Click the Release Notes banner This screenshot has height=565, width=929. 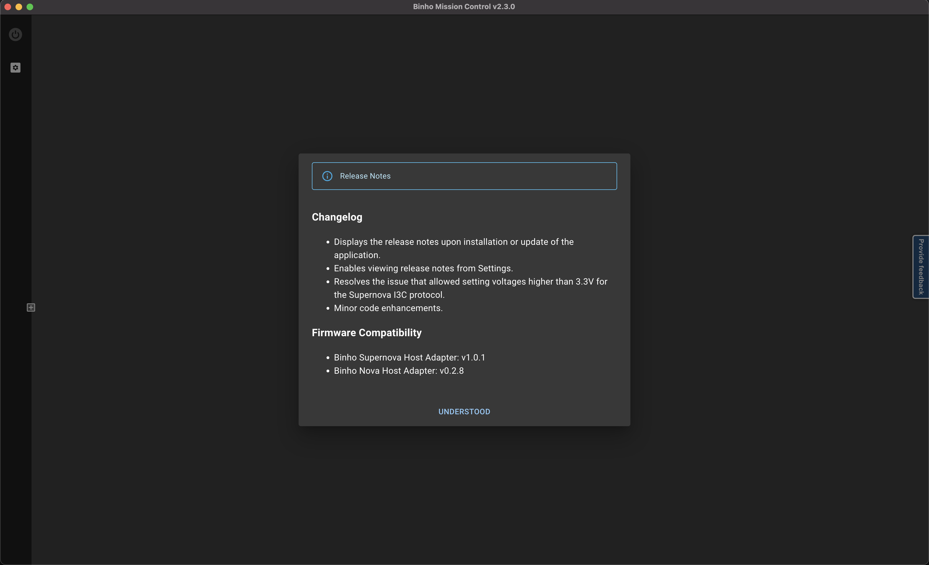(464, 176)
